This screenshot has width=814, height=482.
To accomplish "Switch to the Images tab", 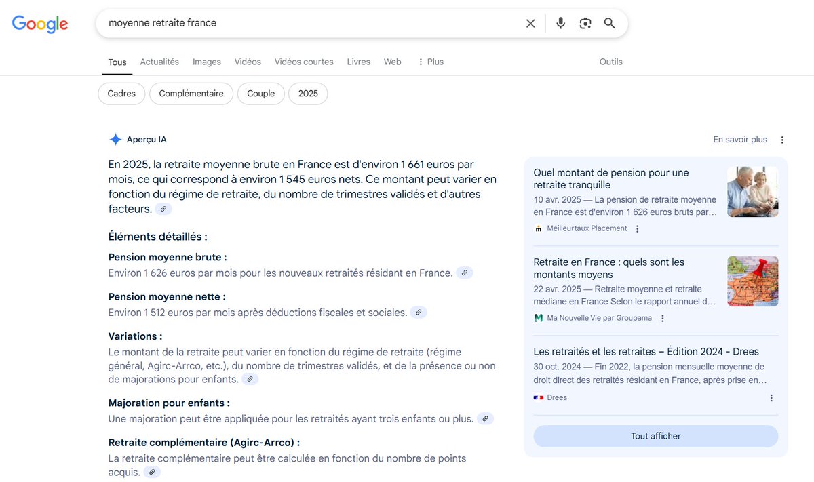I will click(206, 62).
